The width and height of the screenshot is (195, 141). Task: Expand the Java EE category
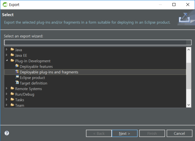click(x=7, y=55)
